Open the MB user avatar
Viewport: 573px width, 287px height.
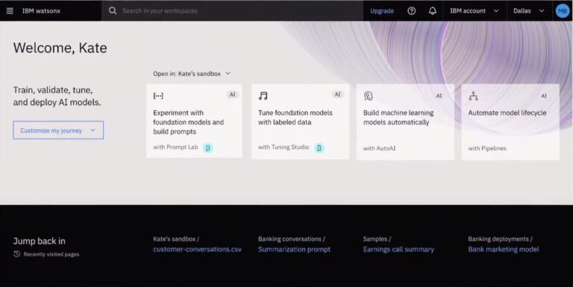pos(563,11)
